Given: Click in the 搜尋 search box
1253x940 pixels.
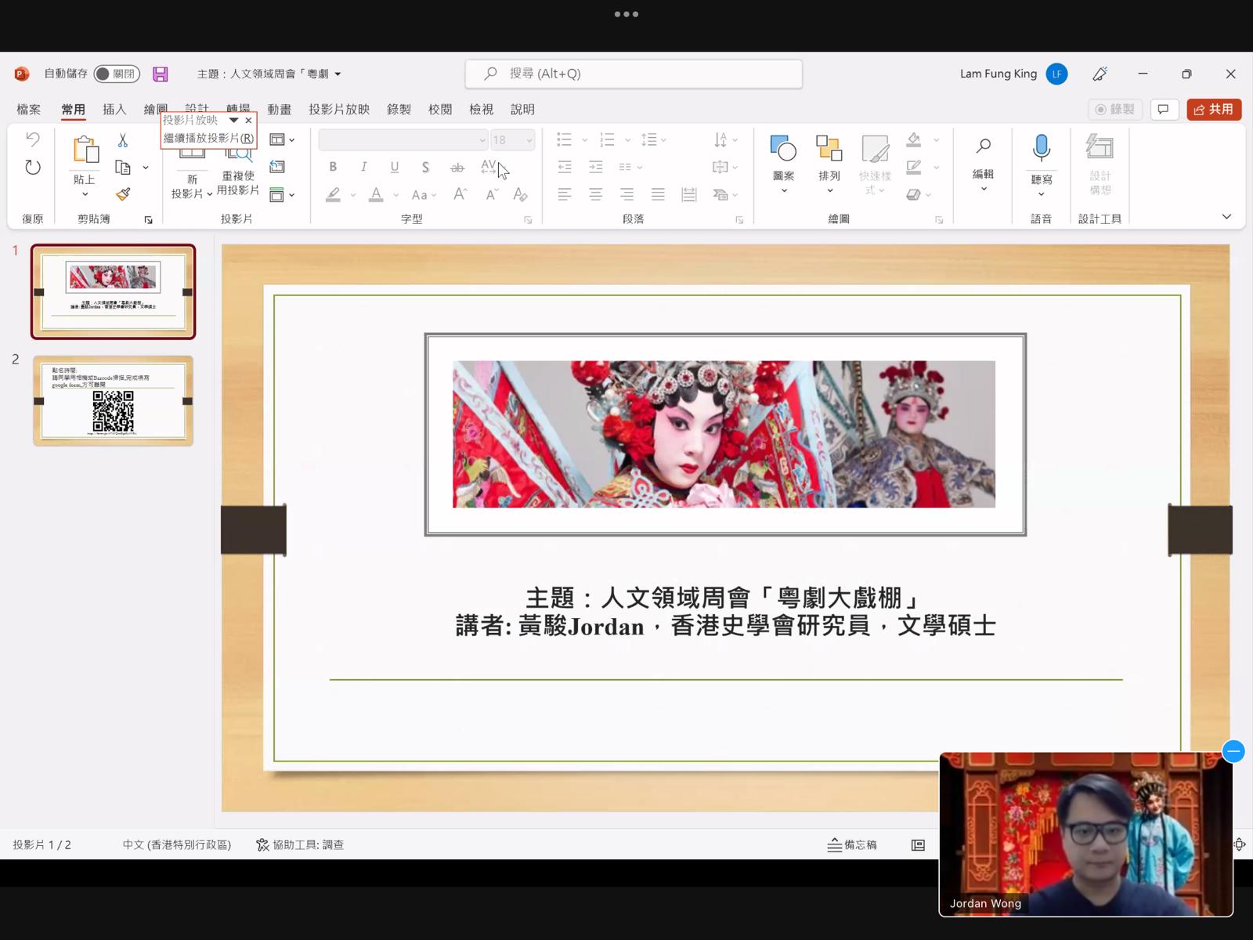Looking at the screenshot, I should (x=634, y=74).
